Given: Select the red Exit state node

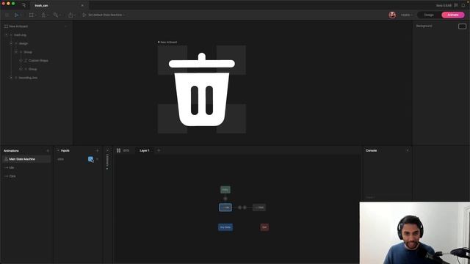Looking at the screenshot, I should click(x=264, y=227).
